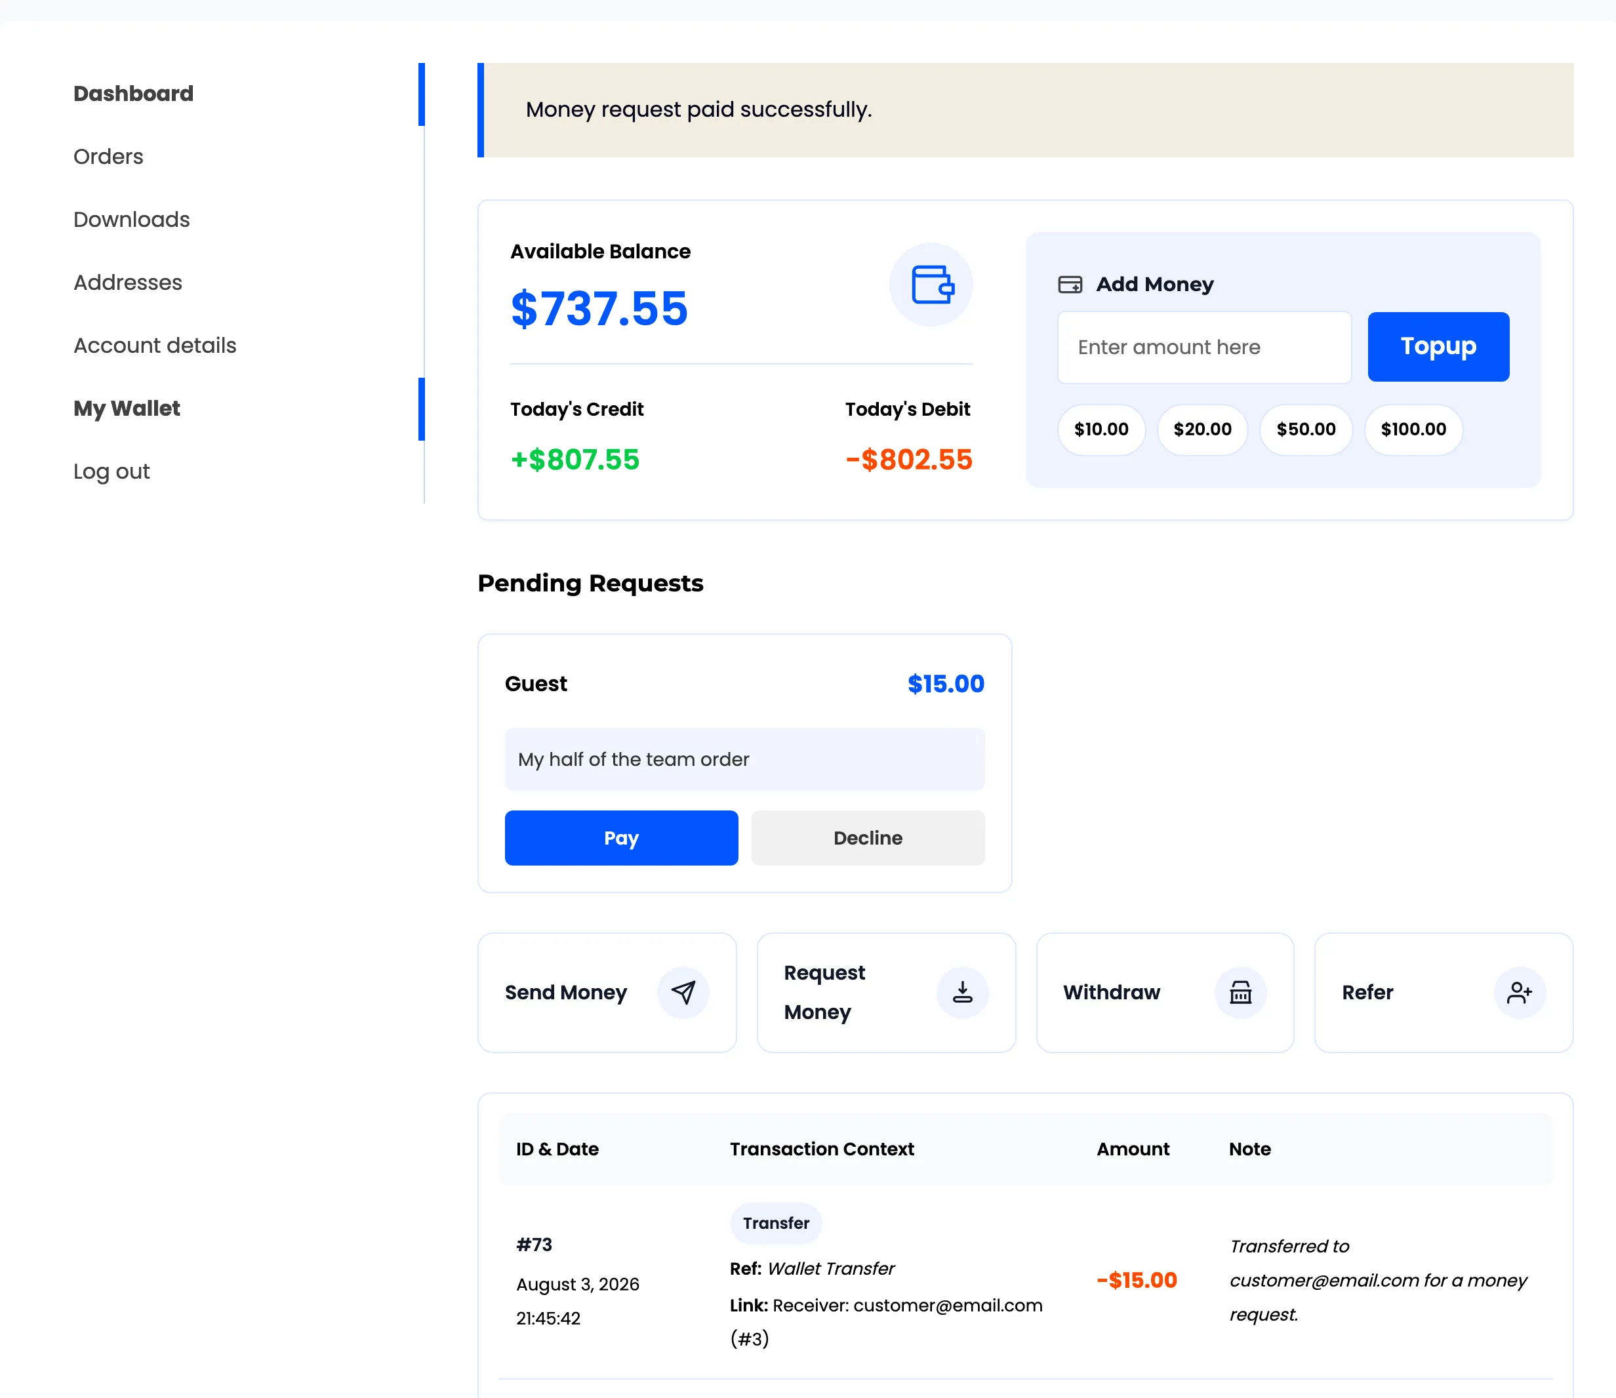1616x1398 pixels.
Task: Select My Wallet in the sidebar
Action: point(127,409)
